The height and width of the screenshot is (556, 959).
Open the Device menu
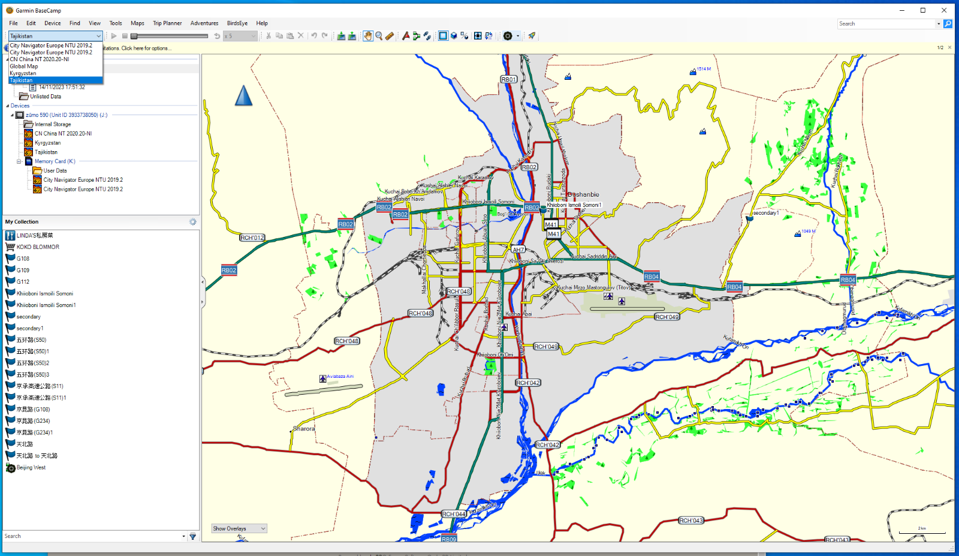(x=53, y=23)
